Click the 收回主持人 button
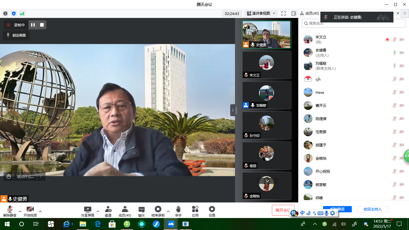Viewport: 409px width, 230px height. click(372, 209)
